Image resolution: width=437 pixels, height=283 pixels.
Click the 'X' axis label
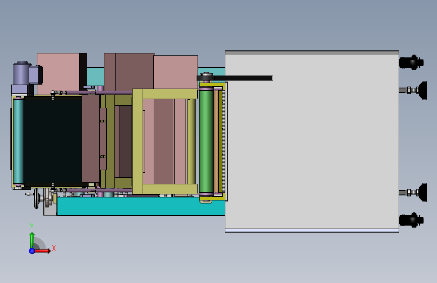click(x=54, y=248)
